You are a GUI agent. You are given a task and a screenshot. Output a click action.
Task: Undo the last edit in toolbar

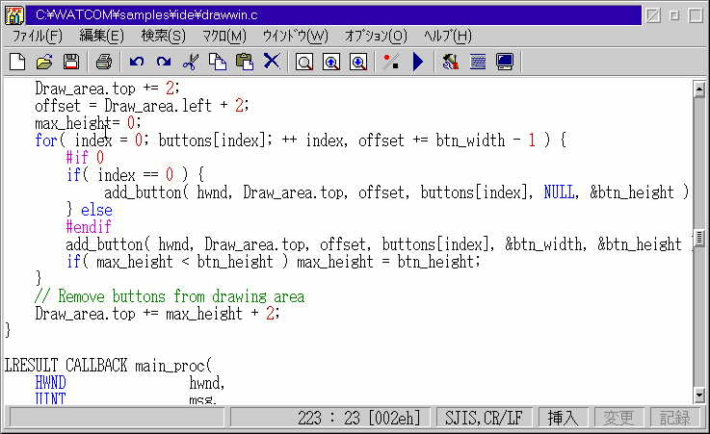137,63
